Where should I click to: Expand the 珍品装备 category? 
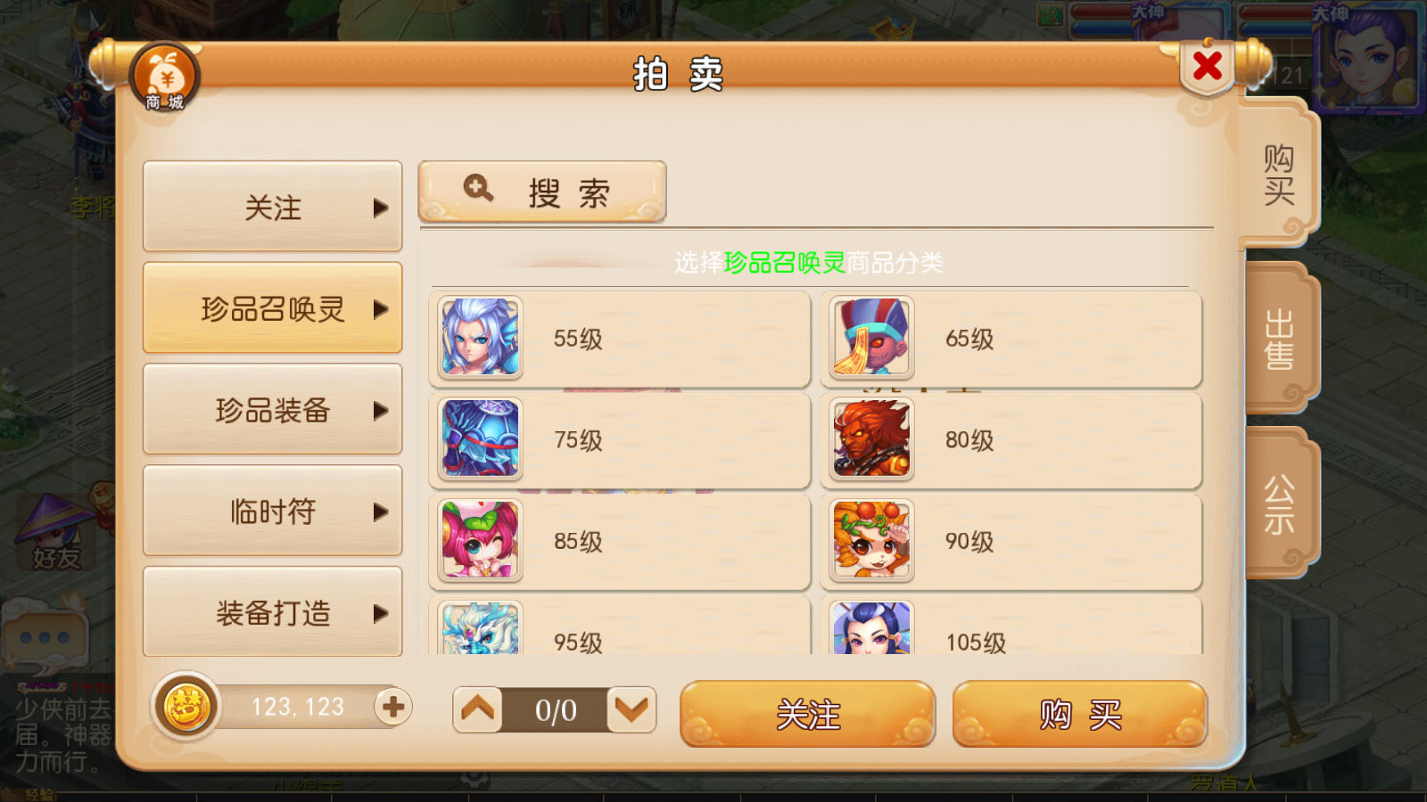pyautogui.click(x=272, y=410)
